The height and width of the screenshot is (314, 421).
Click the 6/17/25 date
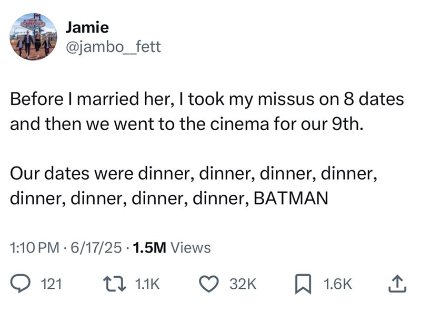[x=96, y=247]
